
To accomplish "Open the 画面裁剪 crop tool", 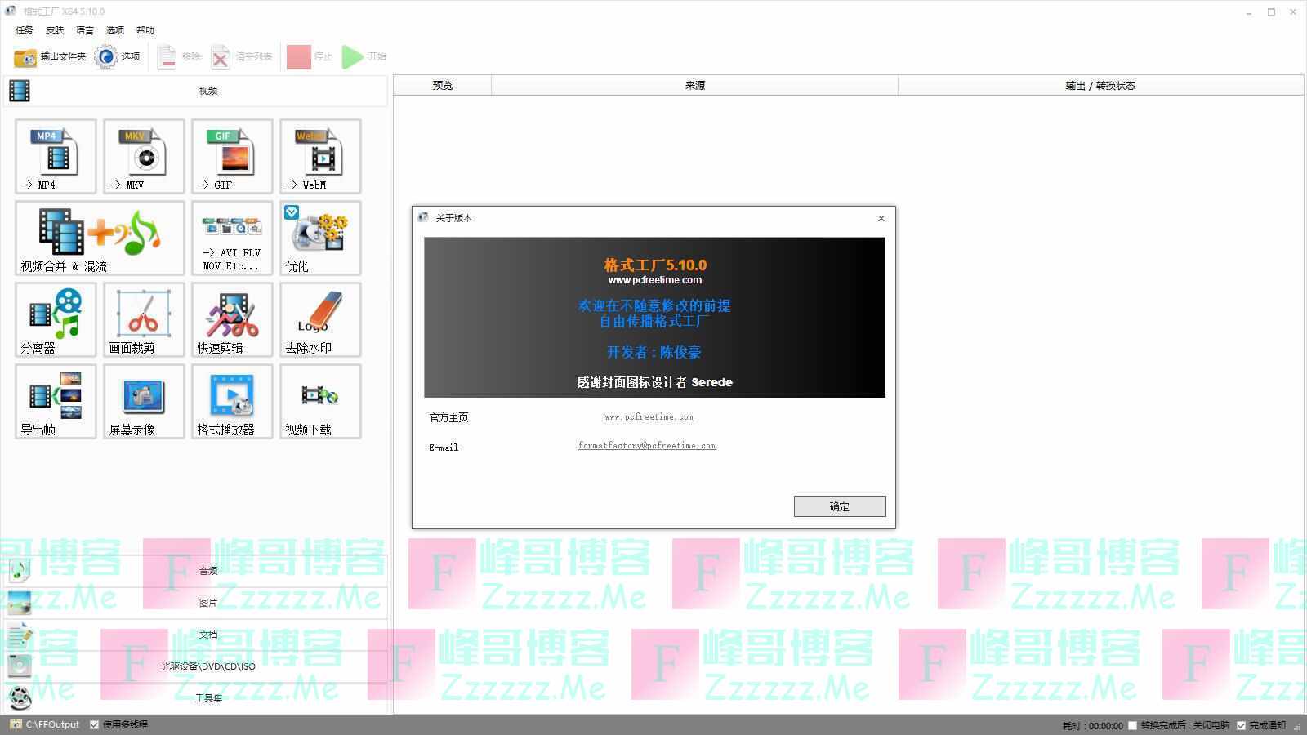I will (x=144, y=319).
